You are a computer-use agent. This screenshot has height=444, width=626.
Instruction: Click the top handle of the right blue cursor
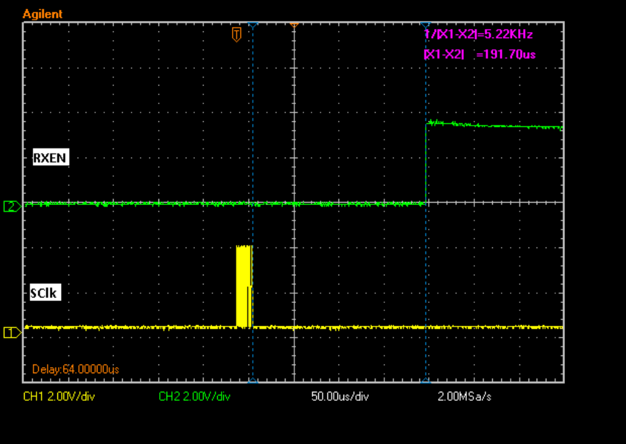click(x=426, y=25)
